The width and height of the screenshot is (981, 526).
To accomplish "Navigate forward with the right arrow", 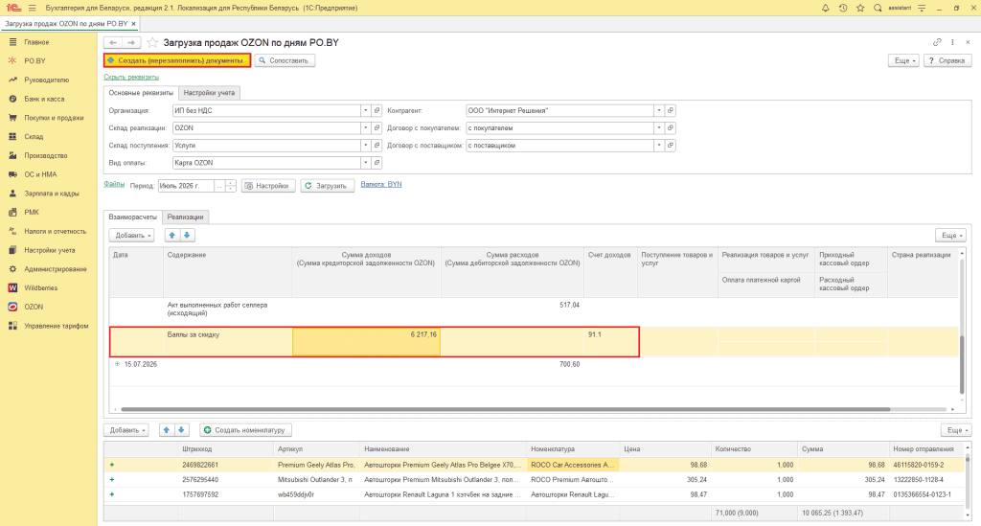I will pos(131,42).
